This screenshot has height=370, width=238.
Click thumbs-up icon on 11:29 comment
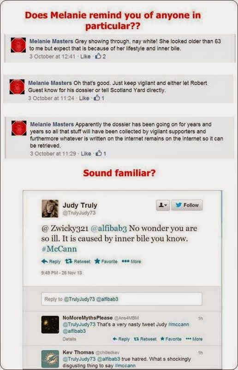point(99,153)
